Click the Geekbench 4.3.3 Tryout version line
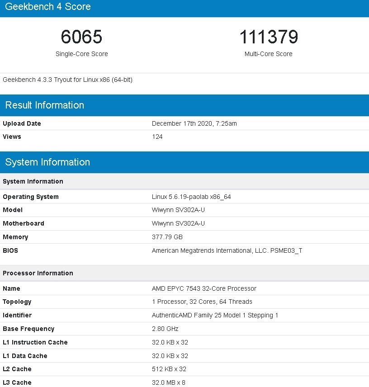Image resolution: width=369 pixels, height=387 pixels. pos(68,80)
